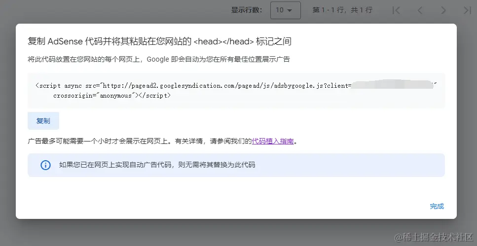Click the 复制 copy button
Screen dimensions: 477x246
coord(43,121)
